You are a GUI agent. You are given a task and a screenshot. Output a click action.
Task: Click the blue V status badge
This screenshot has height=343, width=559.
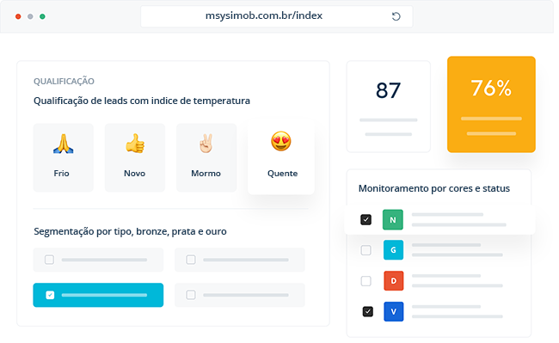tap(394, 312)
